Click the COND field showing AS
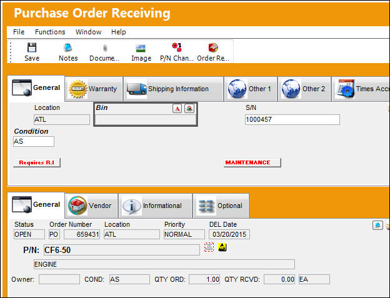 click(129, 279)
